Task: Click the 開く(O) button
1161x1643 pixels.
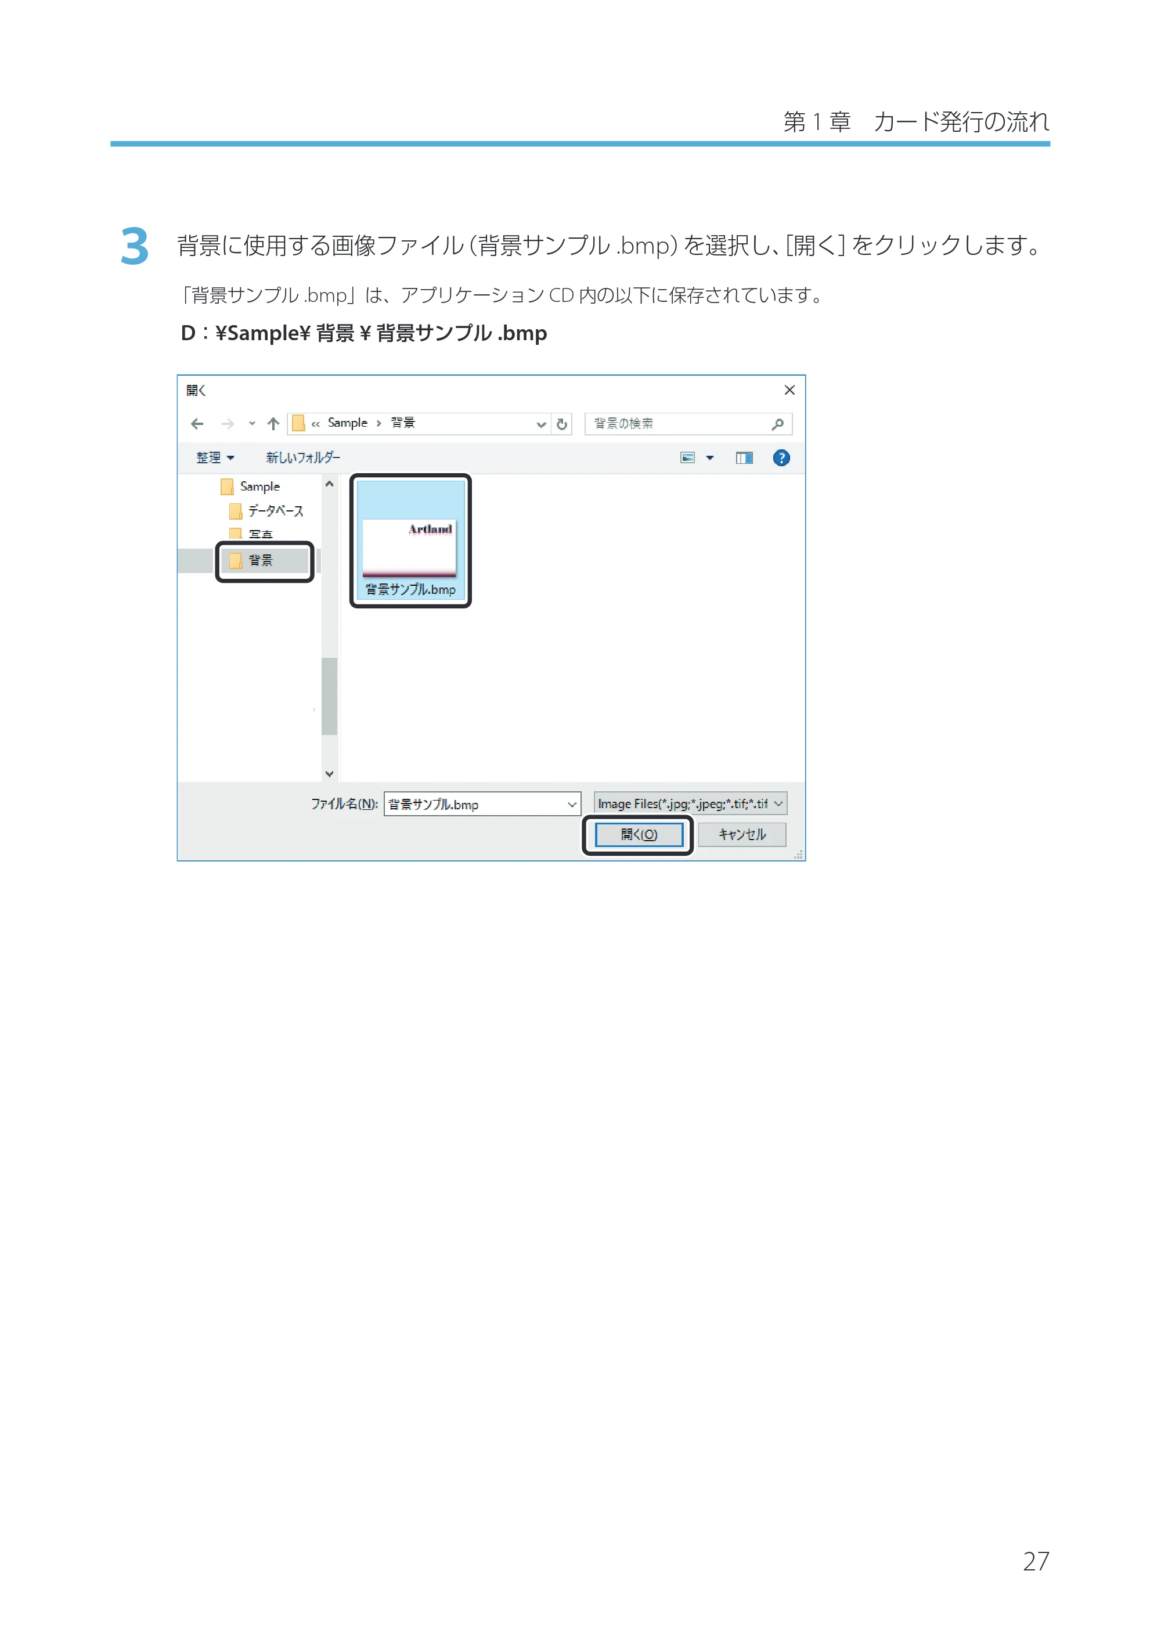Action: click(x=639, y=835)
